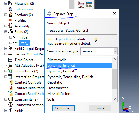This screenshot has width=139, height=113.
Task: Click procedure list scroll down arrow
Action: tap(115, 99)
